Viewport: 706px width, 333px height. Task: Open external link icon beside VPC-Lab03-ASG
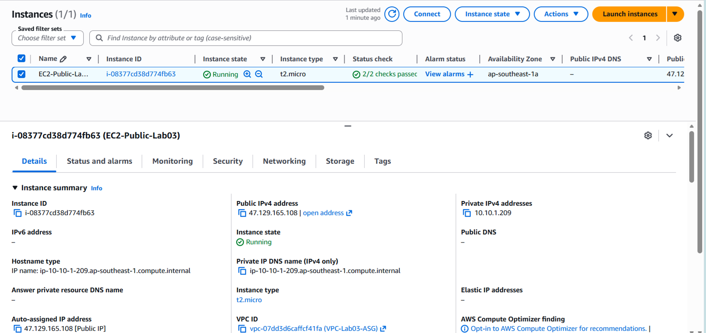pos(383,329)
